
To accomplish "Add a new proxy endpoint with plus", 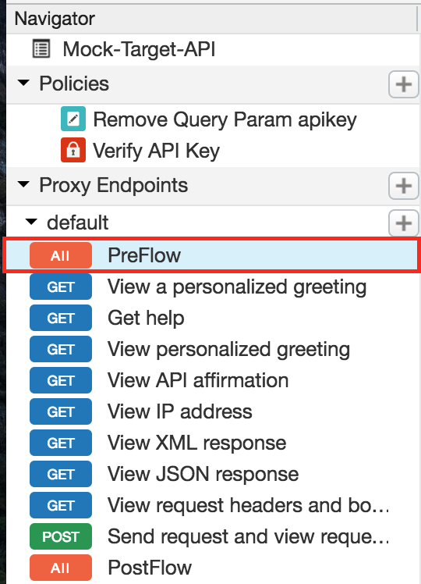I will click(x=404, y=186).
